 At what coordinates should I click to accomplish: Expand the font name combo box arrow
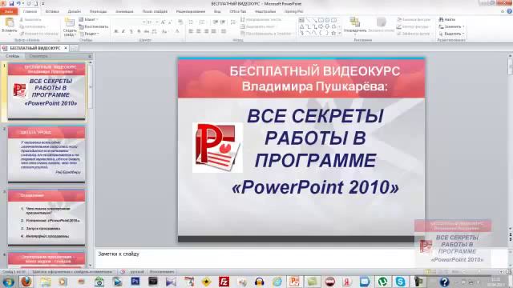(x=143, y=22)
